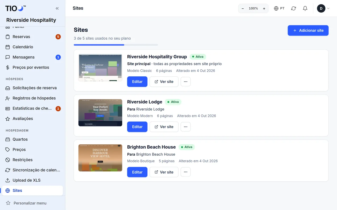Open user avatar D menu
The height and width of the screenshot is (210, 337).
323,8
